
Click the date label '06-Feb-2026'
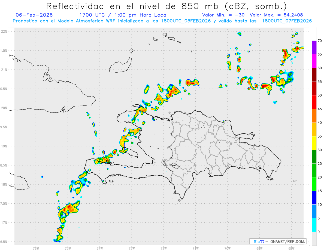pyautogui.click(x=34, y=15)
